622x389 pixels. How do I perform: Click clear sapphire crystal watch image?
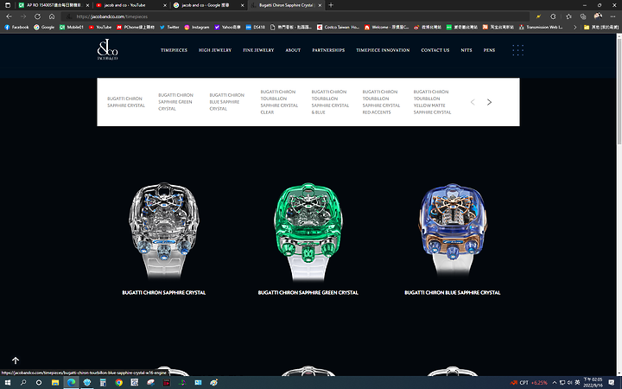click(164, 230)
